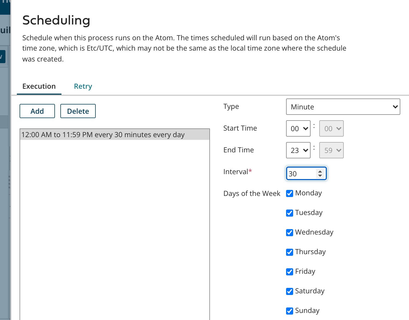Screen dimensions: 409x320
Task: Decrease Interval with the down arrow
Action: (x=320, y=176)
